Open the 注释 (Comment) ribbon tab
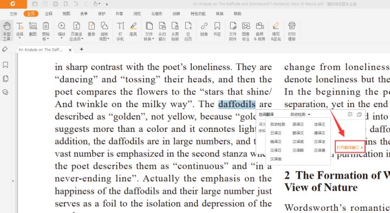Viewport: 390px width, 213px height. [x=49, y=14]
